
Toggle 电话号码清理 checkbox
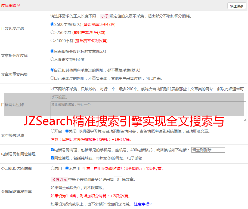pos(52,150)
